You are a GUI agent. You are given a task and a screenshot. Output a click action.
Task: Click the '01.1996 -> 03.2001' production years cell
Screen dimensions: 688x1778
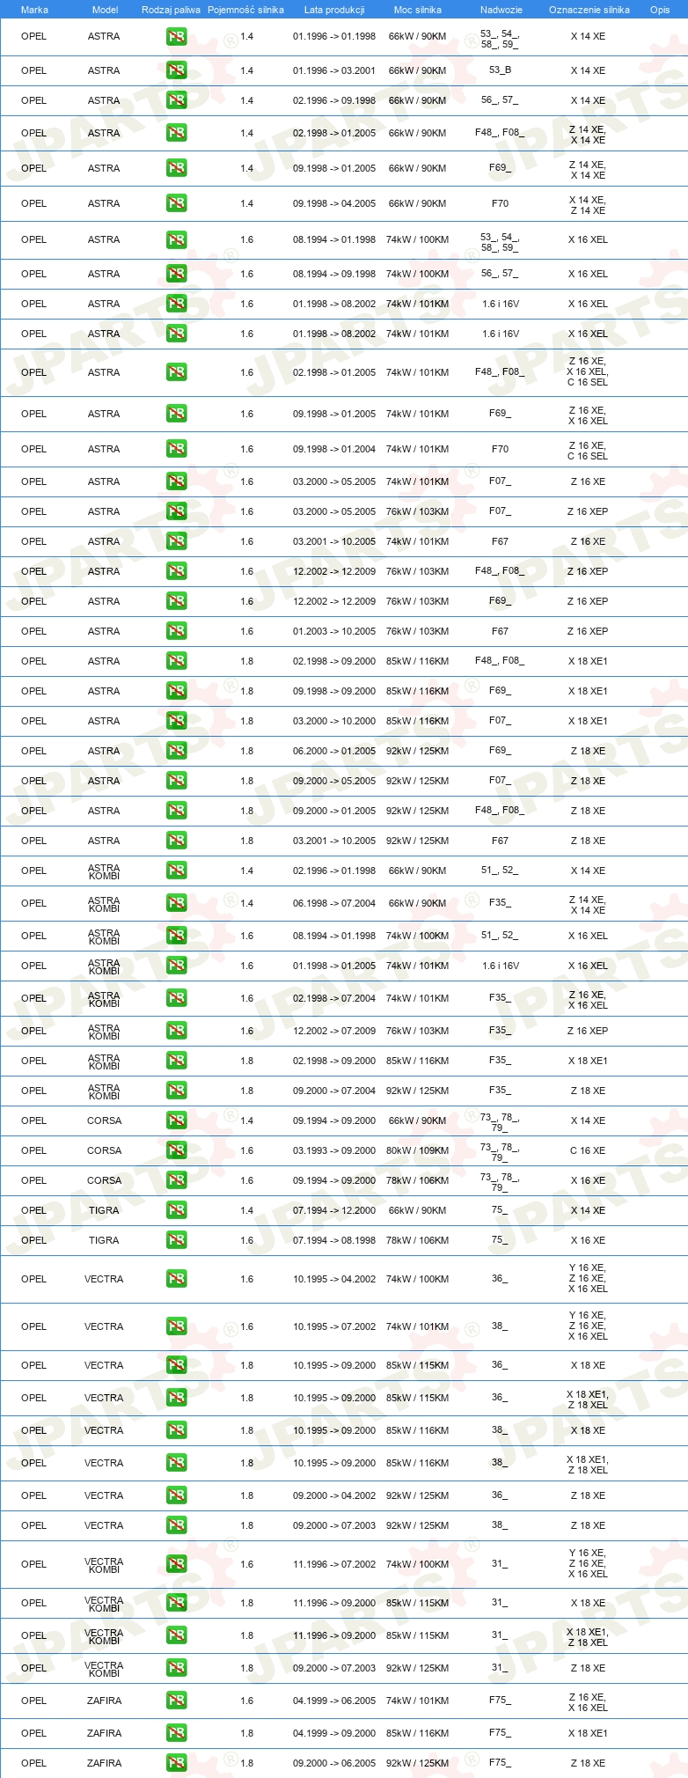coord(334,70)
